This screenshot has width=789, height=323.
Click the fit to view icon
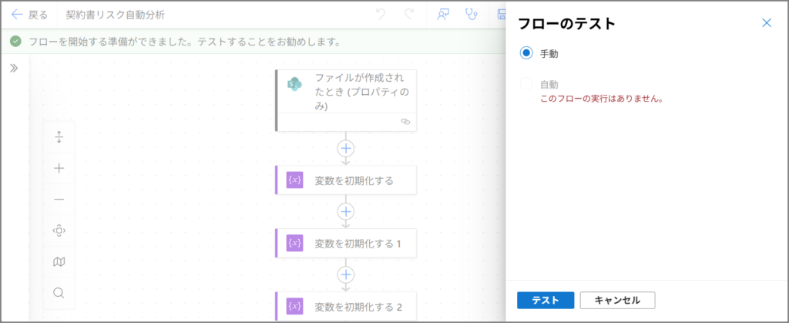pyautogui.click(x=59, y=230)
